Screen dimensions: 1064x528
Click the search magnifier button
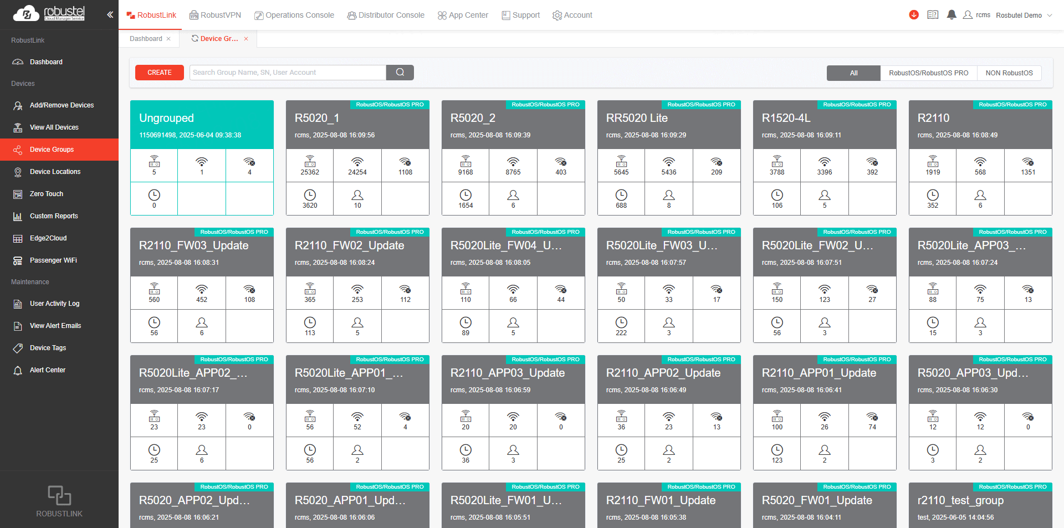(x=400, y=73)
